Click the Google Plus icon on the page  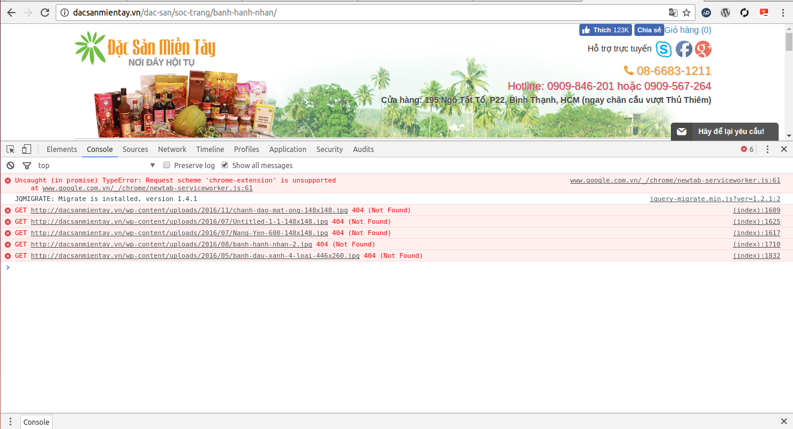tap(703, 49)
